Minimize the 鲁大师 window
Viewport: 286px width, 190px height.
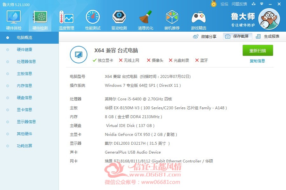[270, 4]
